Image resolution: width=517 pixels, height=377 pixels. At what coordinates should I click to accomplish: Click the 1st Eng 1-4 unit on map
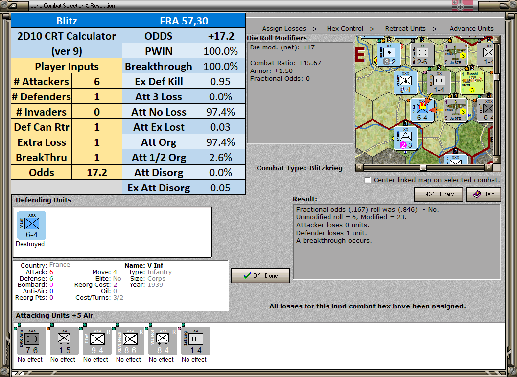[439, 82]
